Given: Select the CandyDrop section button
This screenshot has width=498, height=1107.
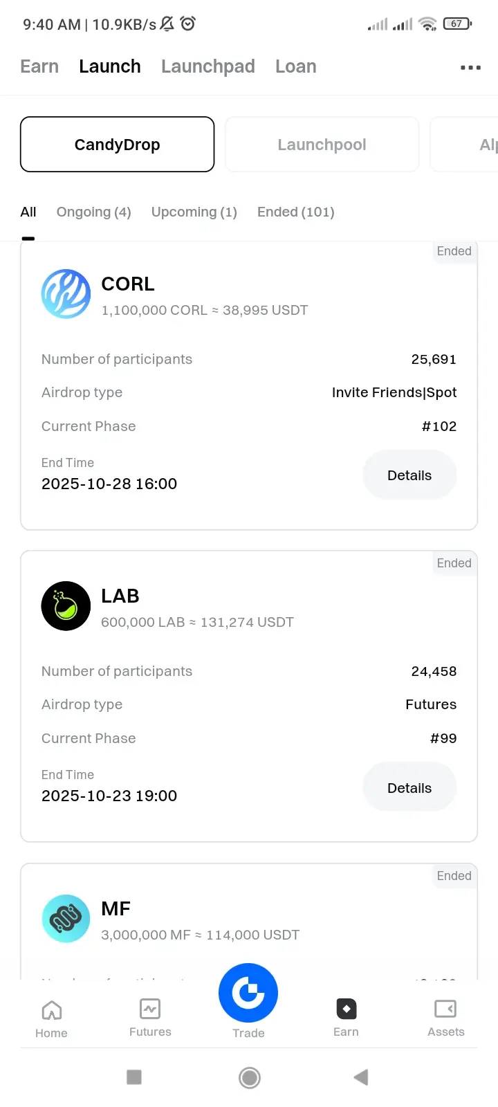Looking at the screenshot, I should 118,145.
